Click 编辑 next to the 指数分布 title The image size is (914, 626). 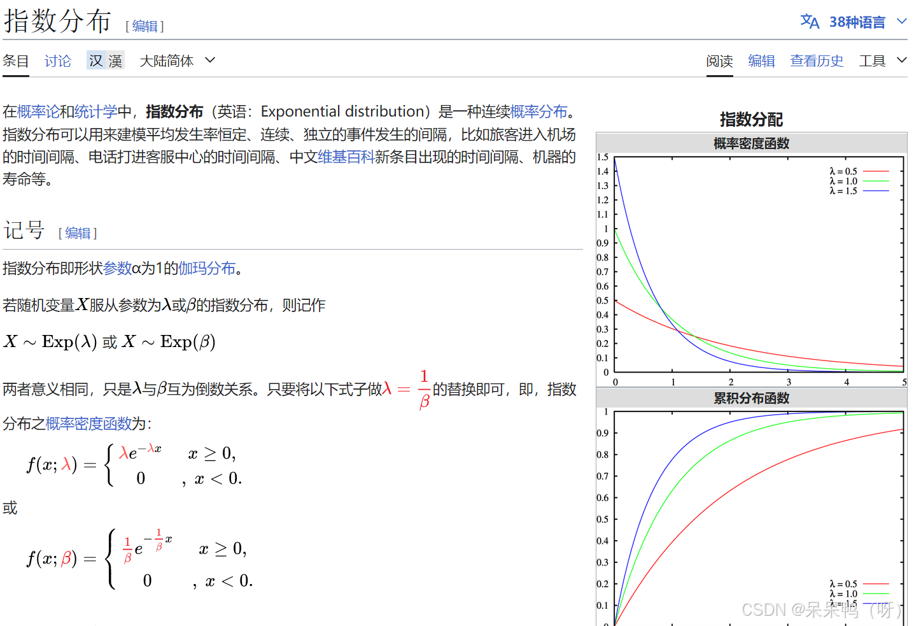pos(144,26)
